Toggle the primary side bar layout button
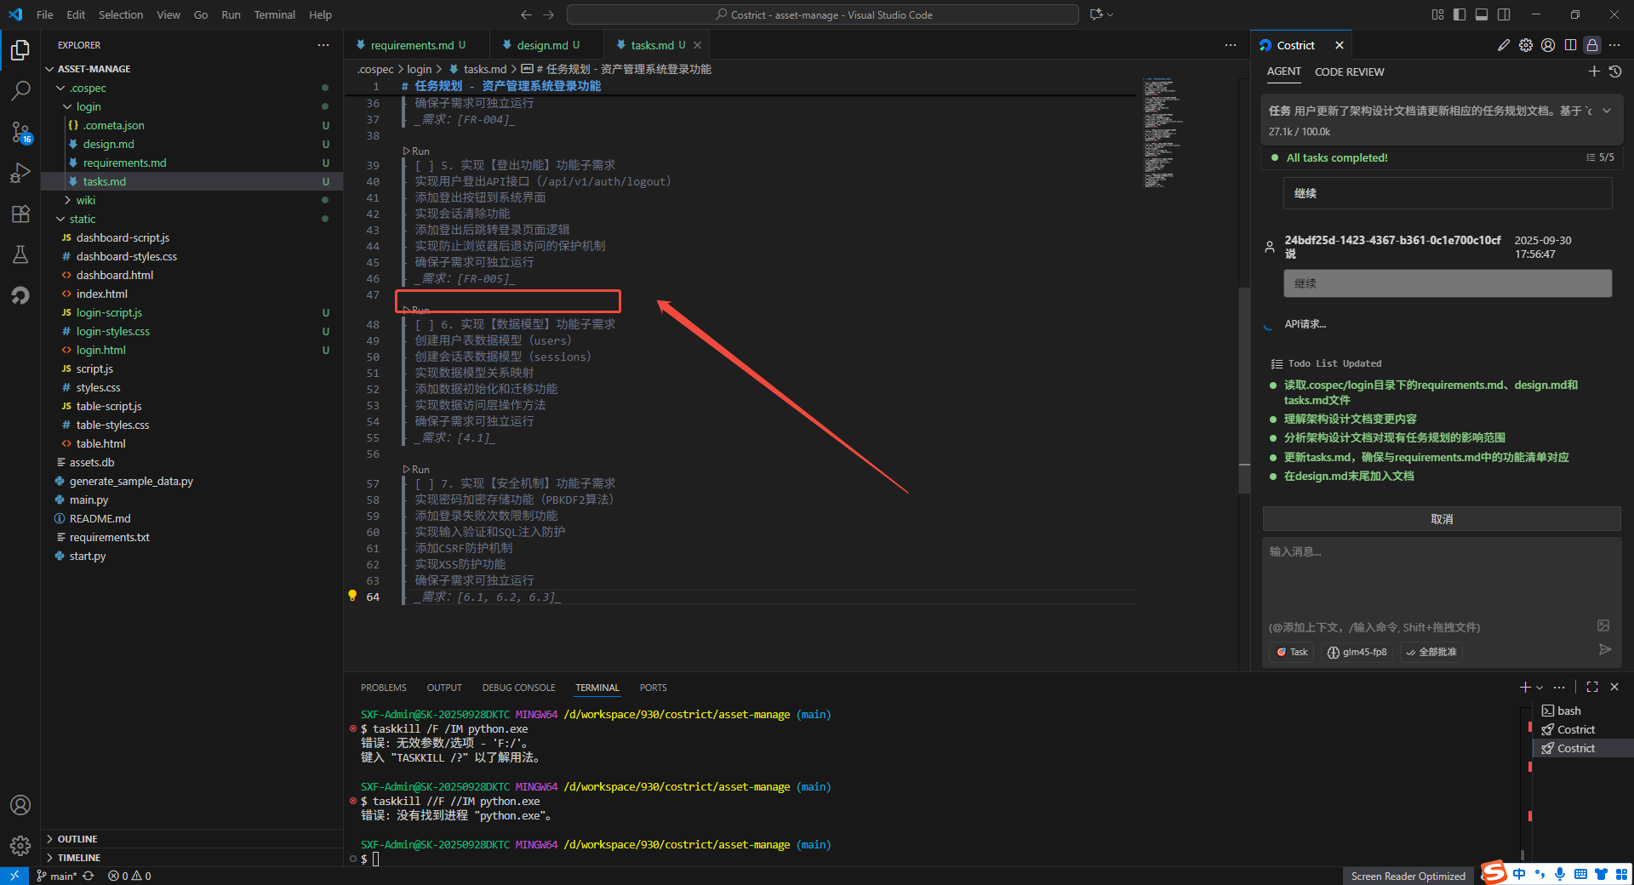1634x885 pixels. (1460, 14)
